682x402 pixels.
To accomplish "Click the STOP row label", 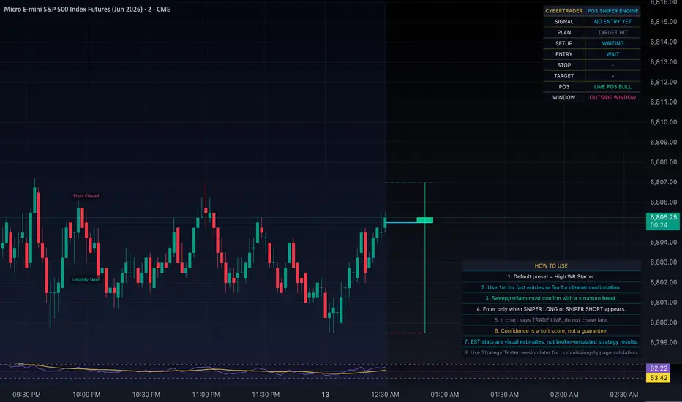I will point(563,65).
